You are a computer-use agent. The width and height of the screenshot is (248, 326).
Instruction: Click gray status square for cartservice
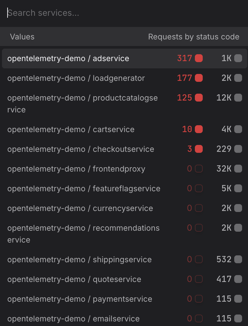[x=238, y=129]
